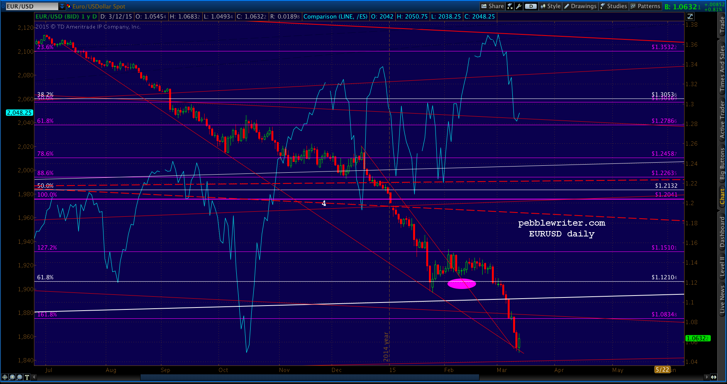Click the scroll left arrow
Screen dimensions: 727x384
[34, 377]
